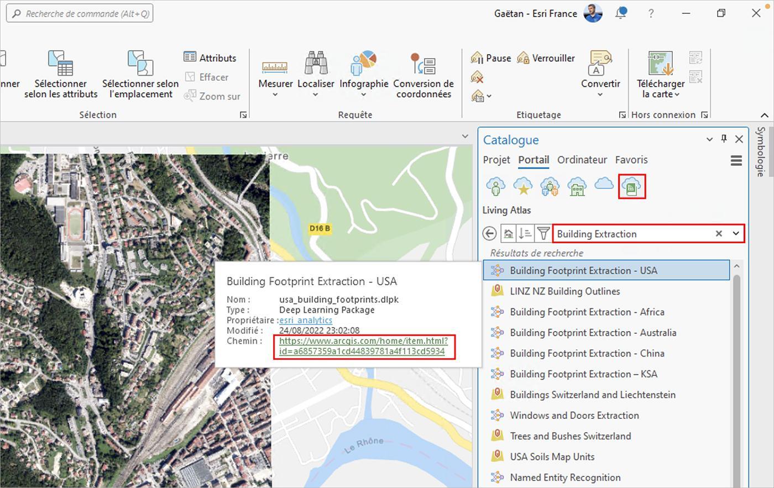Switch to the Portail tab
Viewport: 774px width, 488px height.
[x=534, y=160]
